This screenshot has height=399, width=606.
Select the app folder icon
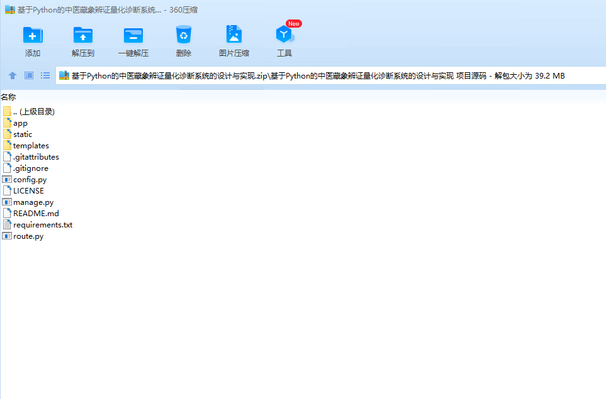7,123
